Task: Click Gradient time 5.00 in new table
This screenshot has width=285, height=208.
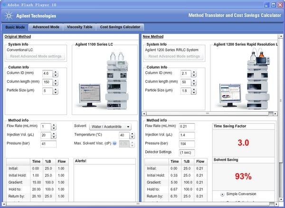Action: pos(174,182)
